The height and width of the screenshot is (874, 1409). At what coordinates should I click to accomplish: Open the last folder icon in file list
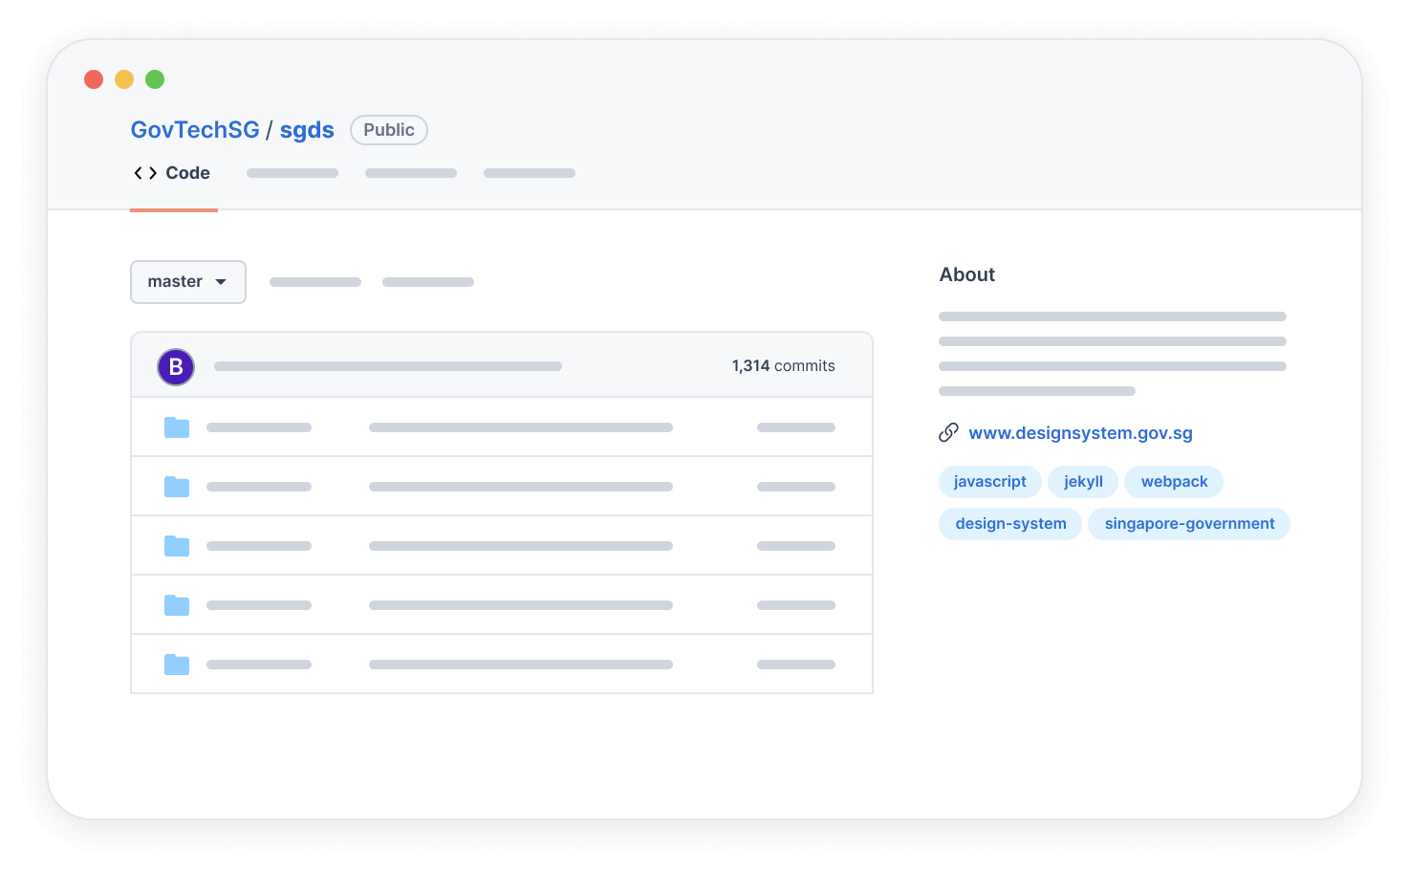point(177,665)
